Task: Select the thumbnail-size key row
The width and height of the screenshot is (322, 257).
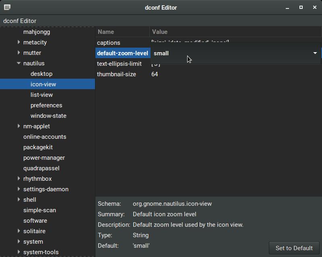Action: [116, 74]
